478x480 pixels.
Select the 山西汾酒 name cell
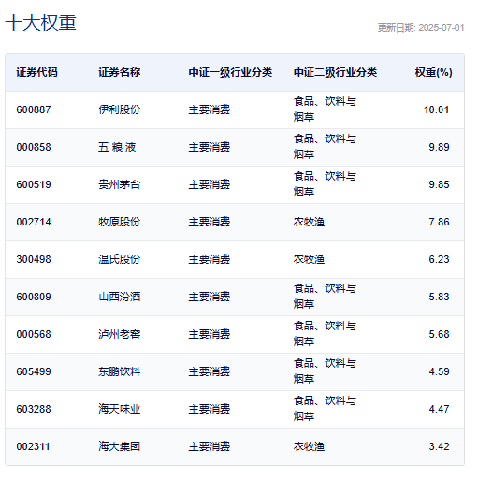120,297
